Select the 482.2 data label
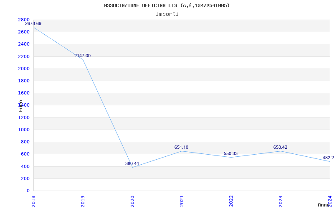 pyautogui.click(x=328, y=158)
